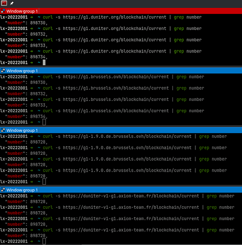Select 898734 output in g1.duniter.org pane
Screen dimensions: 242x245
point(38,57)
